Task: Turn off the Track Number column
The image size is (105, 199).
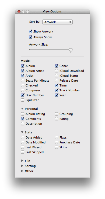Action: pos(57,90)
